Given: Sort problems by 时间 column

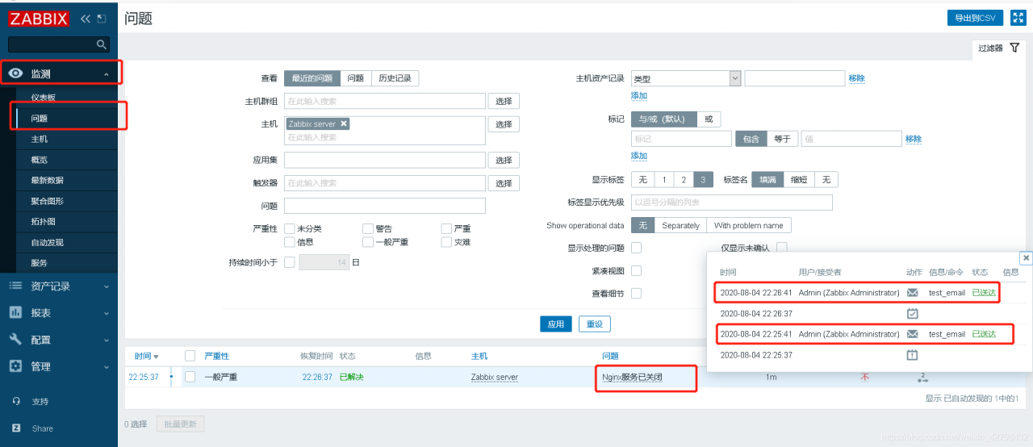Looking at the screenshot, I should tap(146, 356).
